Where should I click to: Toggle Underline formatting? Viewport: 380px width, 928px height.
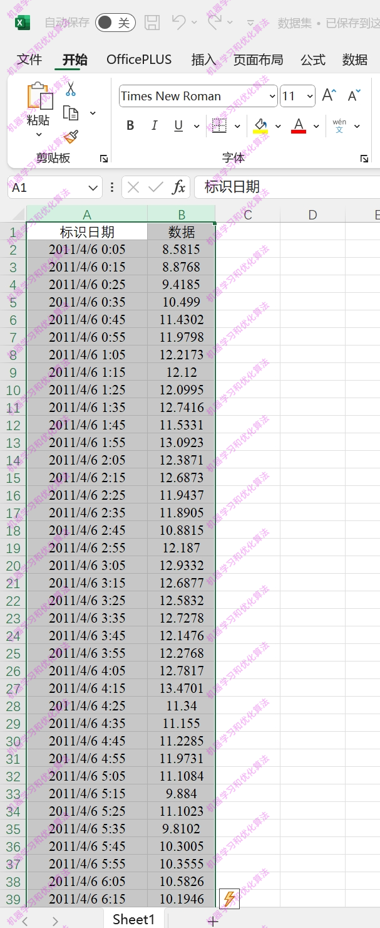[178, 125]
